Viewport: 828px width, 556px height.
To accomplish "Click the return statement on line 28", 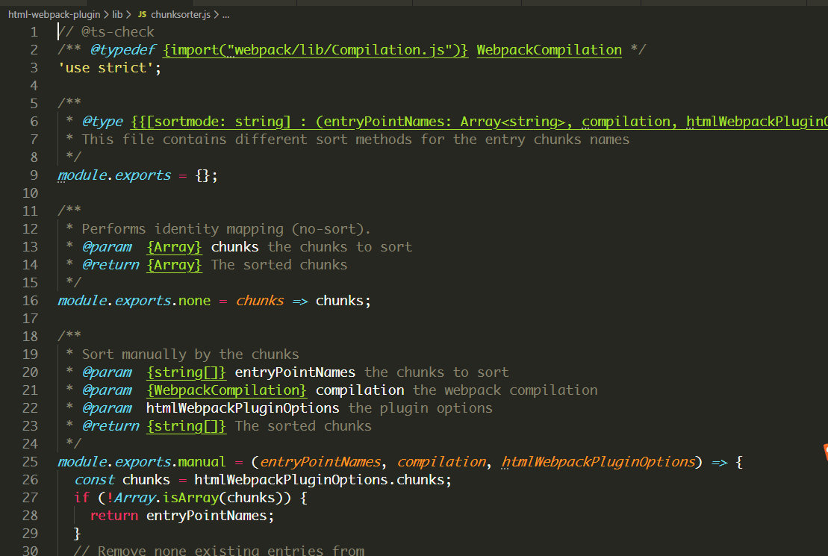I will [113, 515].
